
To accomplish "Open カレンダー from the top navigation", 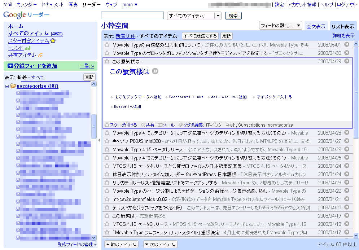I will (27, 5).
